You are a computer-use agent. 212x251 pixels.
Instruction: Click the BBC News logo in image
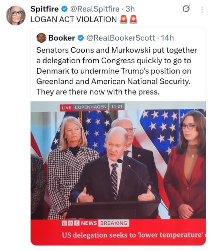pos(79,223)
